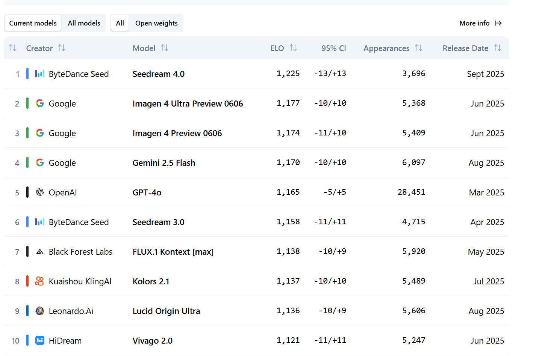
Task: Switch to All models tab
Action: 84,23
